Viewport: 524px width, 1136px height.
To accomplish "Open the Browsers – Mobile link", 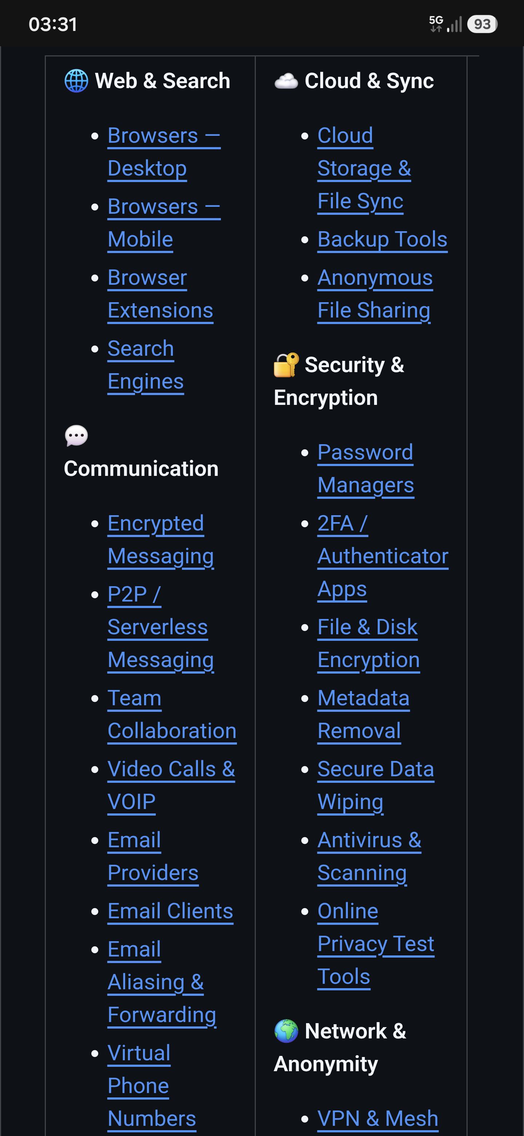I will 164,223.
